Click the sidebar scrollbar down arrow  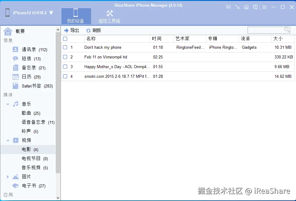click(58, 198)
